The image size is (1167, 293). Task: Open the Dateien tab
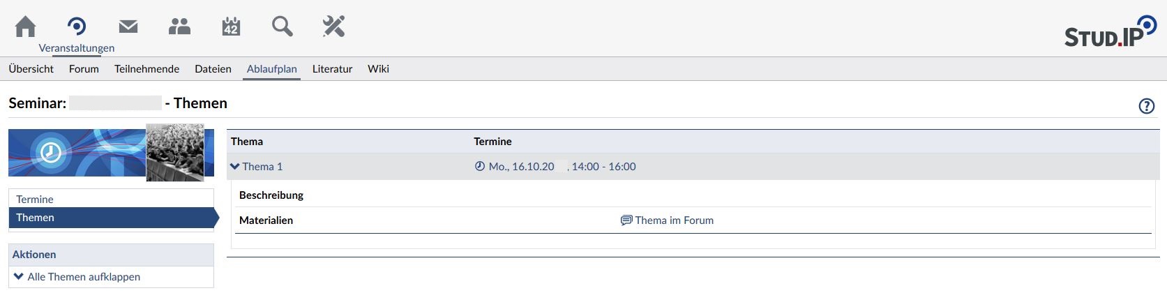pos(213,69)
